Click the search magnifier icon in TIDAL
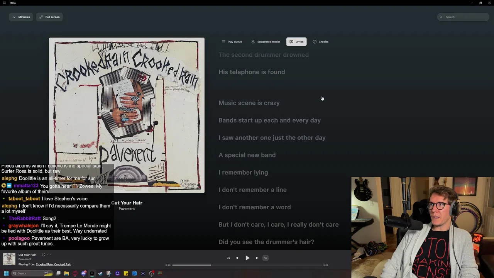Image resolution: width=494 pixels, height=278 pixels. [442, 17]
